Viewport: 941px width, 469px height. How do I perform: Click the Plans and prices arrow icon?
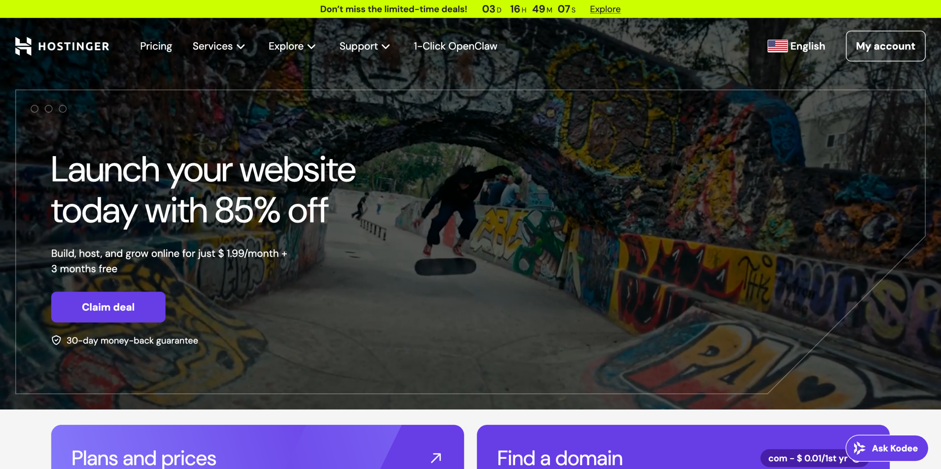(x=436, y=458)
